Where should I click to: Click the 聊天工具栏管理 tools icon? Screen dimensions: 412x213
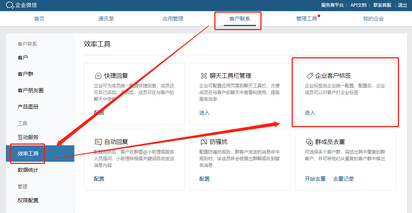pos(204,76)
